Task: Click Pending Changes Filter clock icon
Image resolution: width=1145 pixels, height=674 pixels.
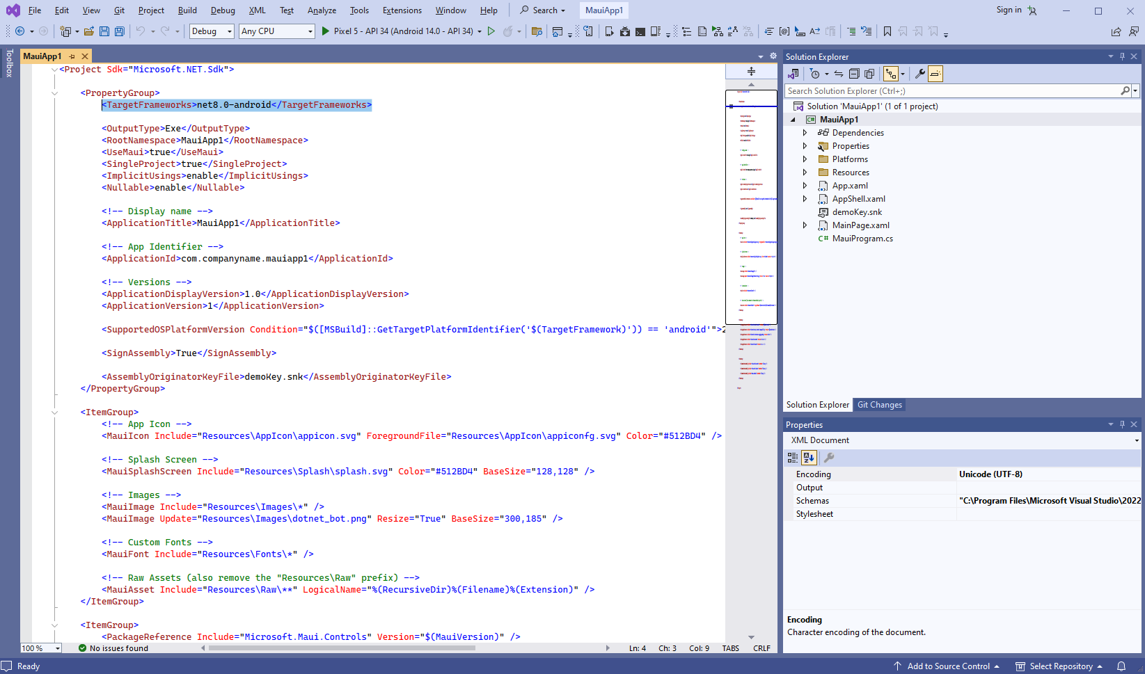Action: pos(815,74)
